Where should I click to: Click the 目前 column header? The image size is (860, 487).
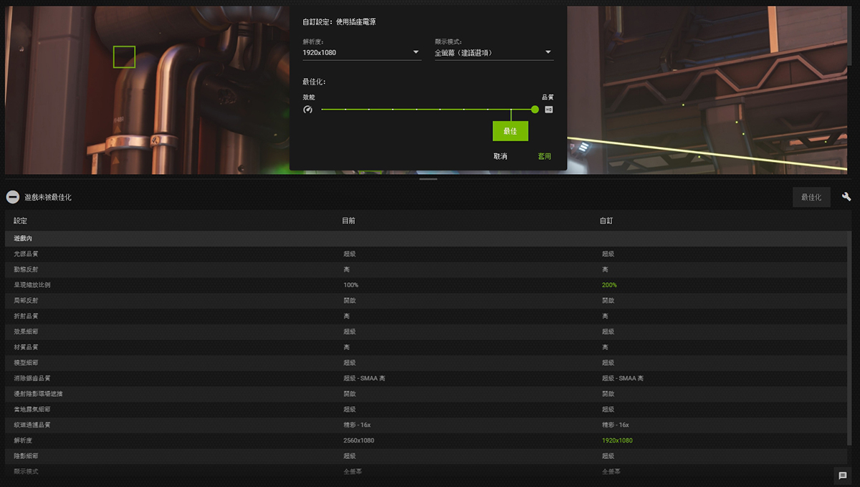coord(348,221)
